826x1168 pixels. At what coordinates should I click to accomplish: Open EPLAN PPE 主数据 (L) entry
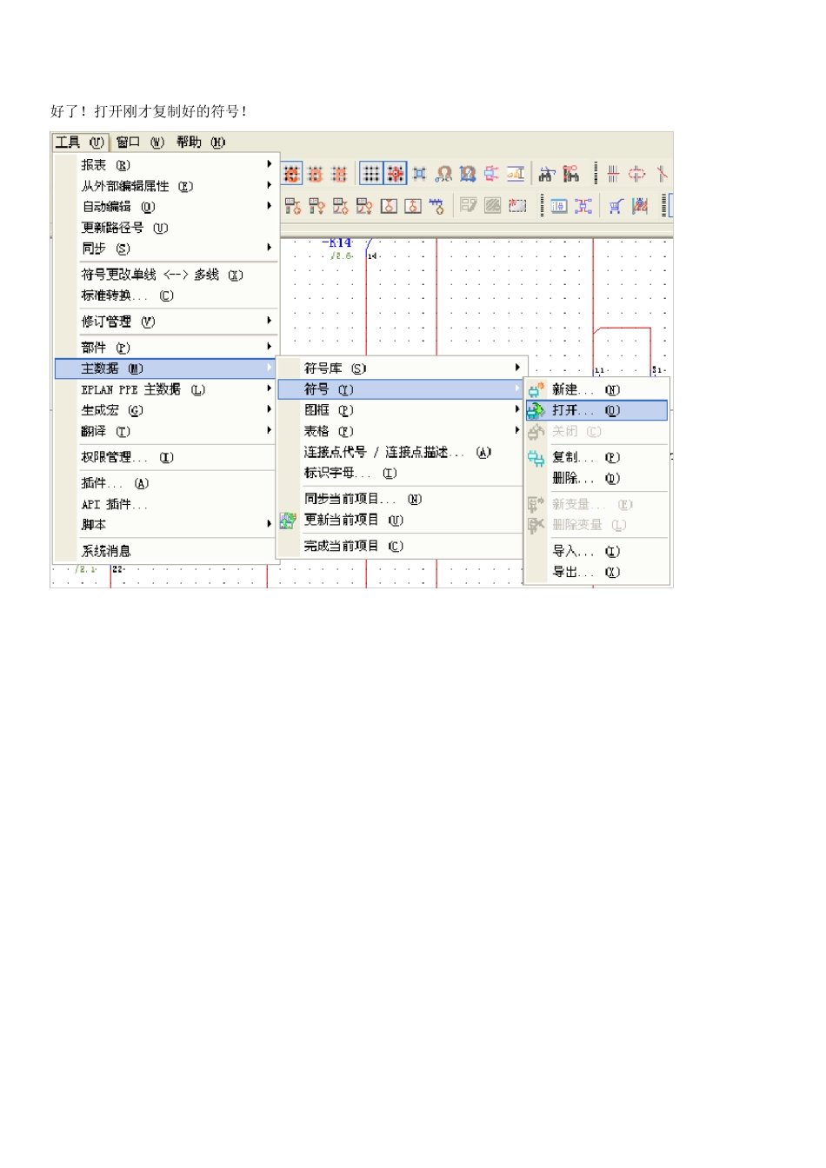click(165, 389)
